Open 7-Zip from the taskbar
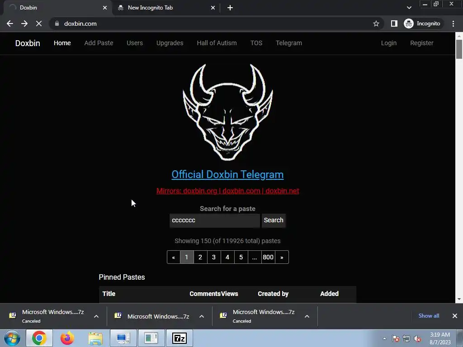The height and width of the screenshot is (347, 463). (179, 338)
